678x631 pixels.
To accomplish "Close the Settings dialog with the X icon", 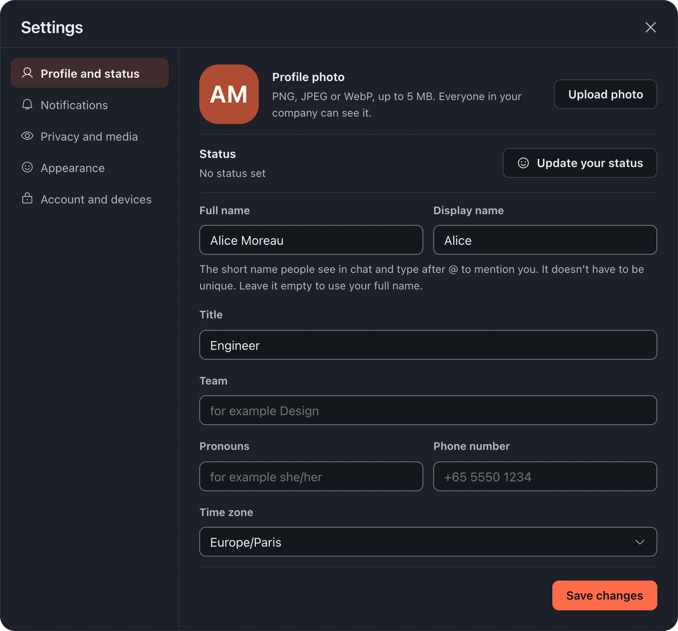I will 650,27.
